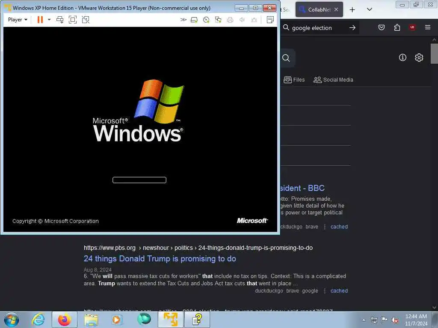Click scrollbar down arrow in Firefox
The image size is (438, 328).
point(434,307)
